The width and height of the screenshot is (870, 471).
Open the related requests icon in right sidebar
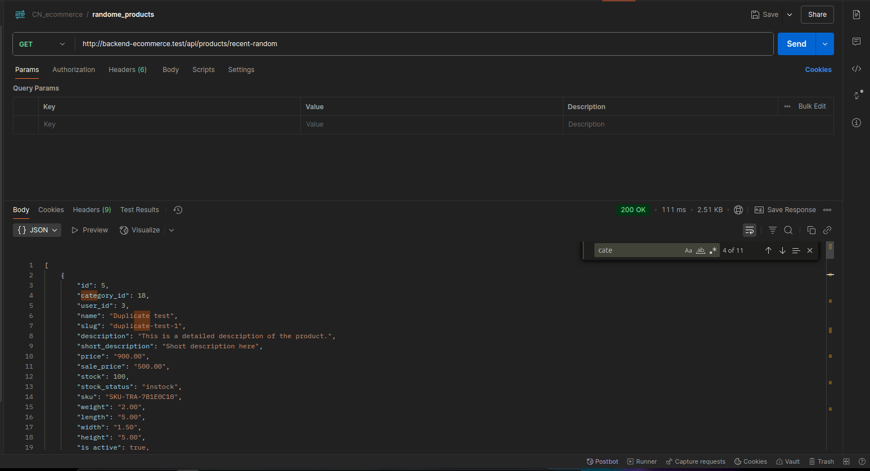(x=858, y=95)
